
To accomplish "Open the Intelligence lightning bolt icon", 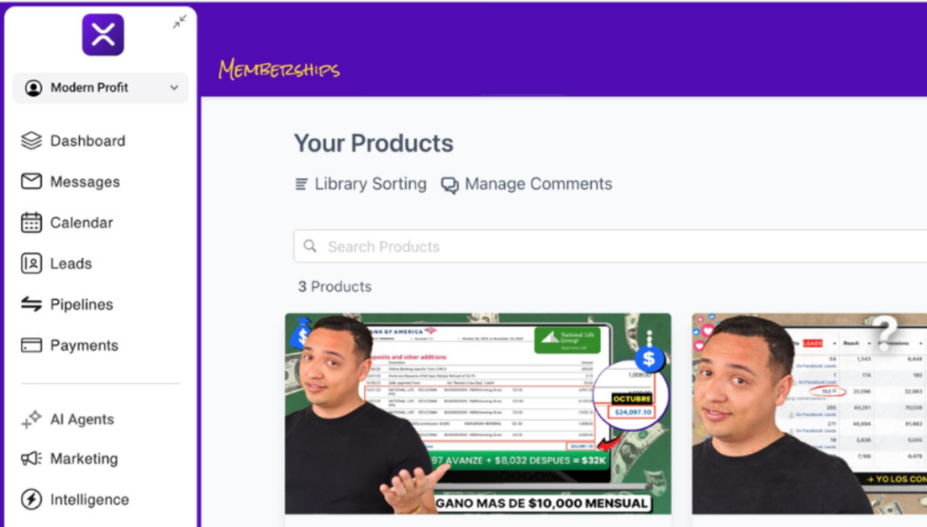I will 32,499.
